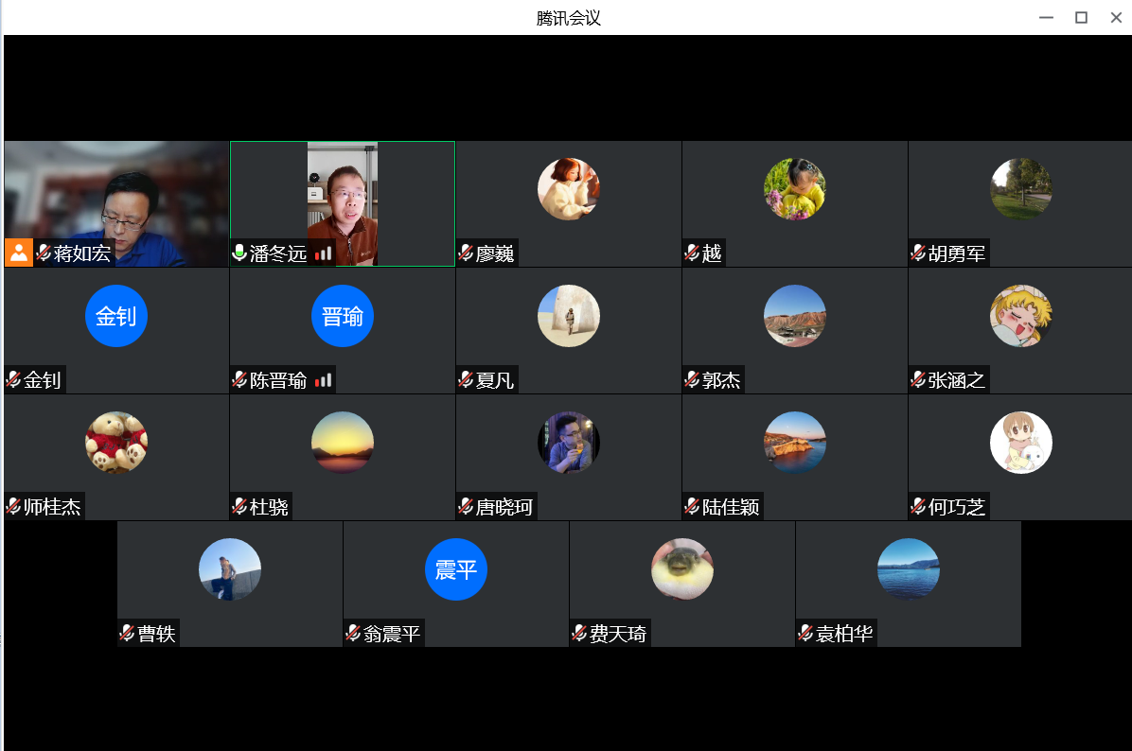
Task: Click 陆佳颖's coastal island avatar
Action: (795, 443)
